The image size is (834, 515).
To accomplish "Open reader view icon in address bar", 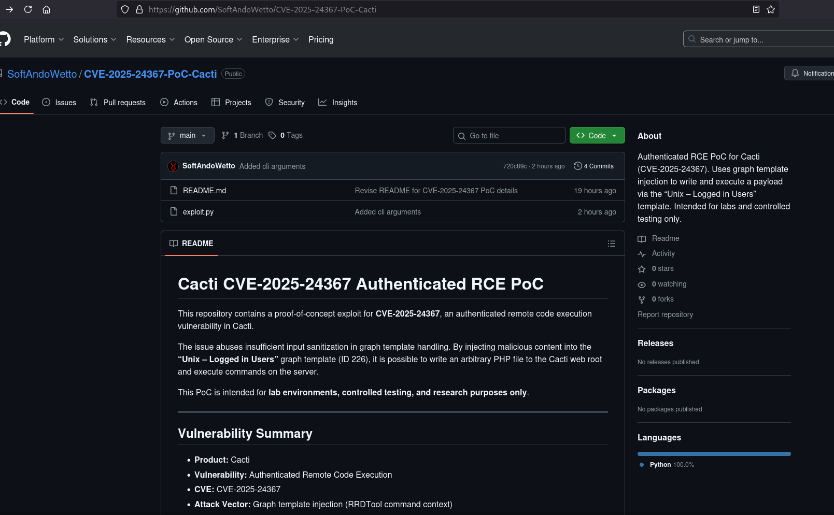I will (756, 9).
